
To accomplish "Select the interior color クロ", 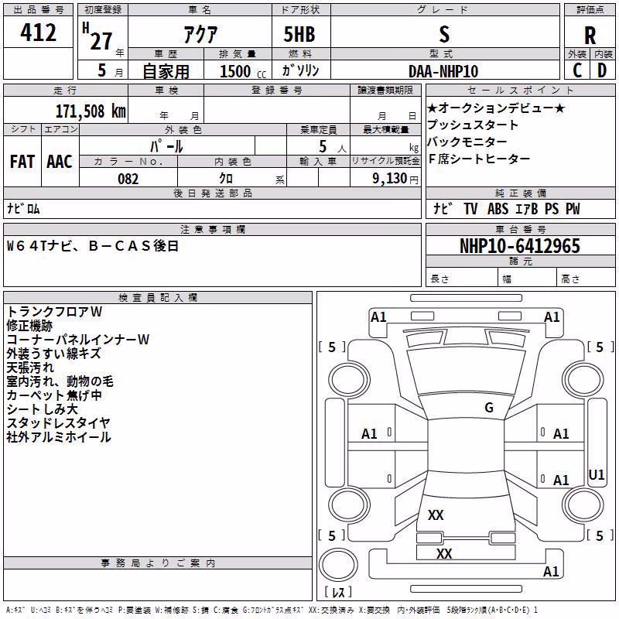I will pyautogui.click(x=226, y=179).
